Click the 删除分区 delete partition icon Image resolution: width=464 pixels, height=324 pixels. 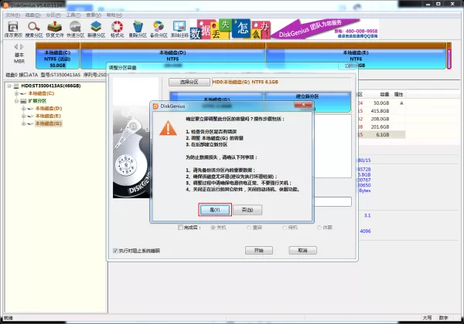click(138, 29)
